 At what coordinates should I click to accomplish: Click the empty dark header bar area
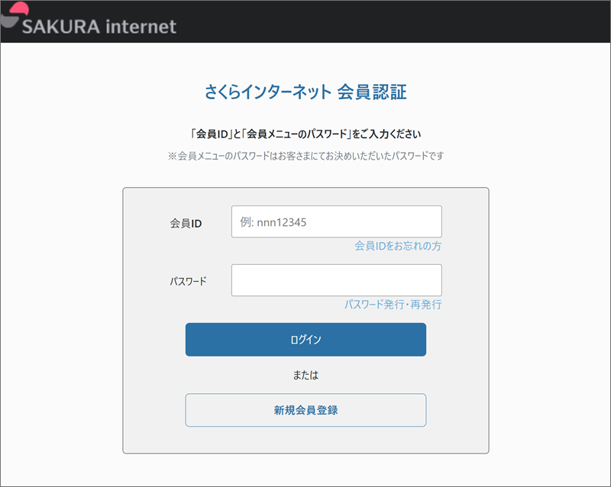pos(390,21)
